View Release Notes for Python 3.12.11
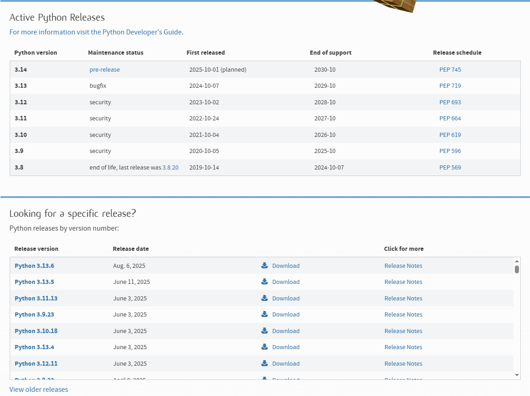Viewport: 530px width, 396px height. pos(403,363)
